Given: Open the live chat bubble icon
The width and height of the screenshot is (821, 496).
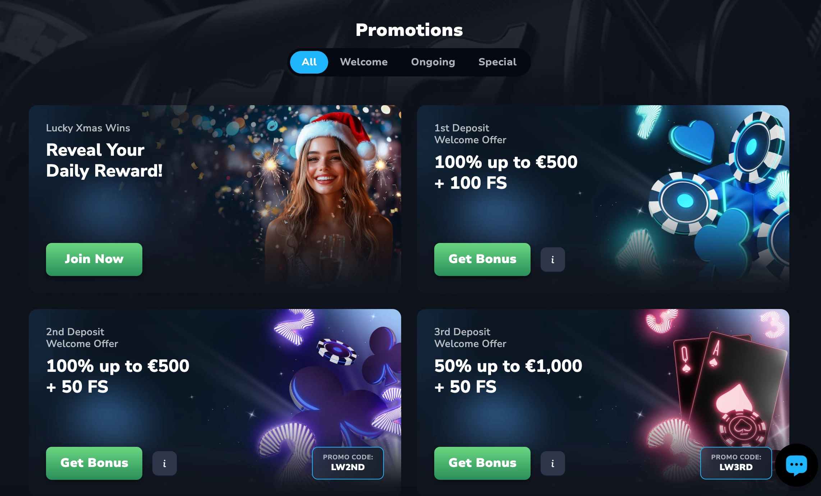Looking at the screenshot, I should [796, 465].
